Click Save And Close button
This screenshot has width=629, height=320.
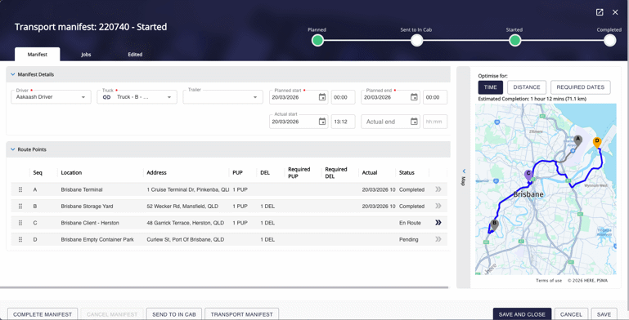click(x=522, y=314)
